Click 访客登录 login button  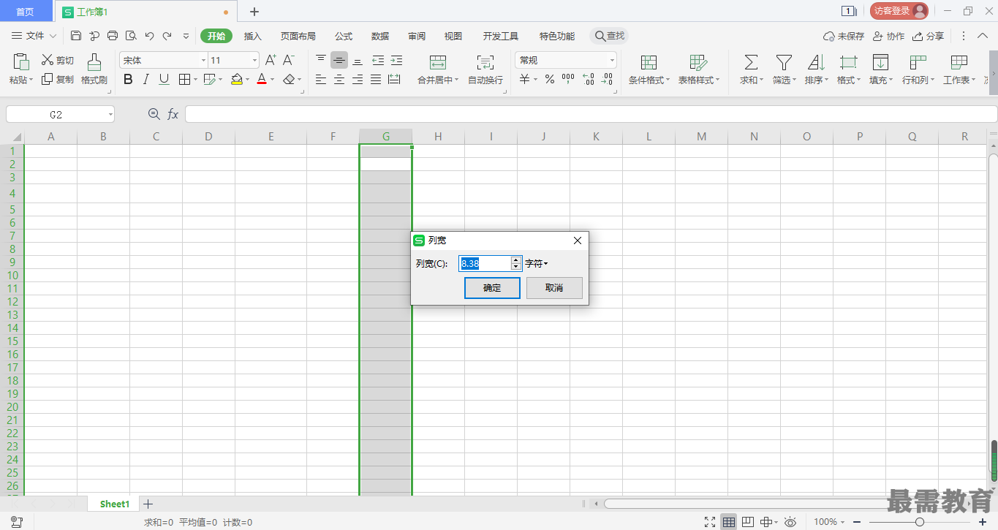pos(899,11)
